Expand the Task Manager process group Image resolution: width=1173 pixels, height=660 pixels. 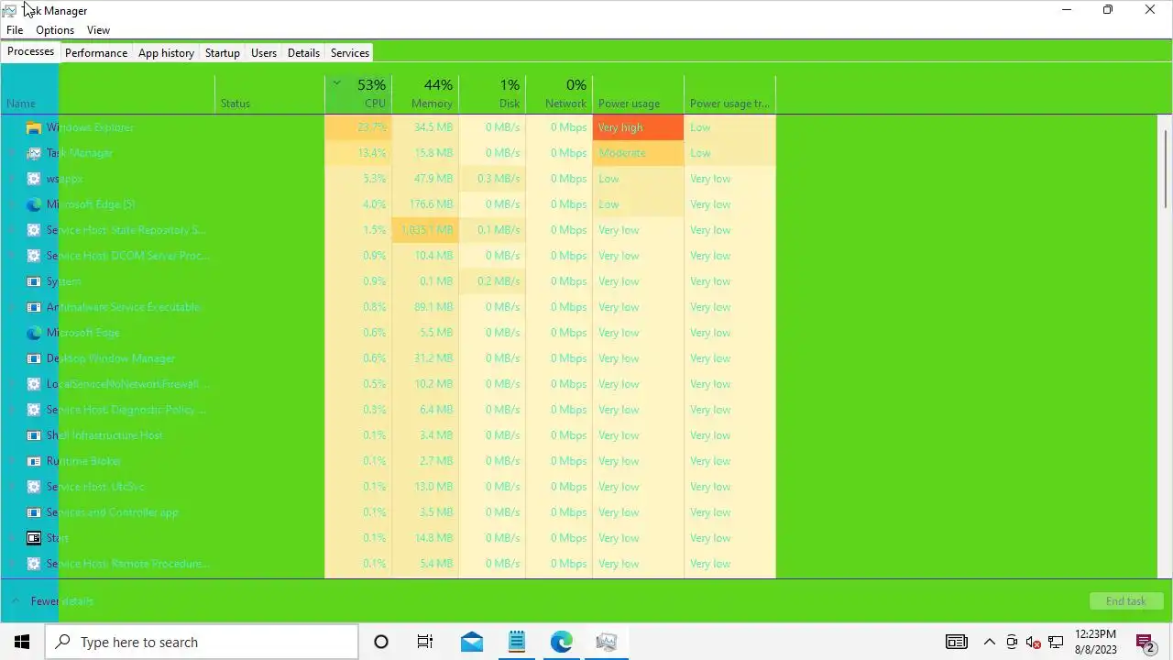point(12,153)
